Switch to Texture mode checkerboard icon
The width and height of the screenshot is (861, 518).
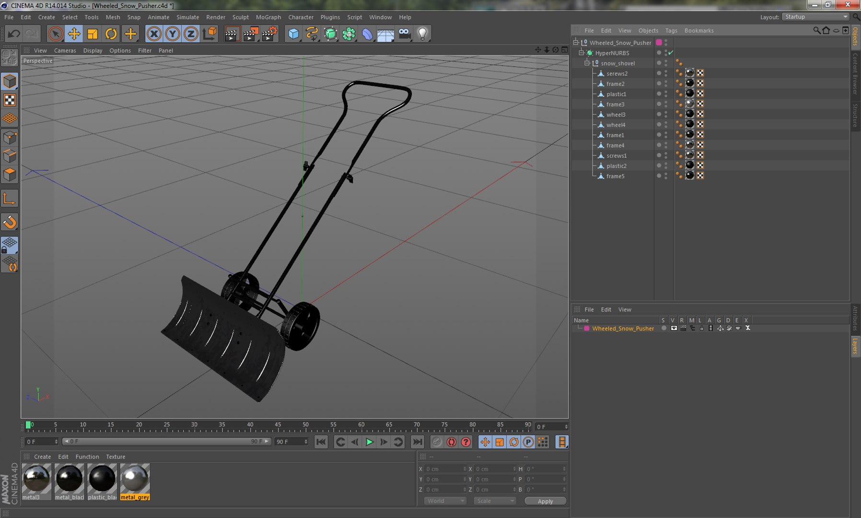click(x=10, y=100)
